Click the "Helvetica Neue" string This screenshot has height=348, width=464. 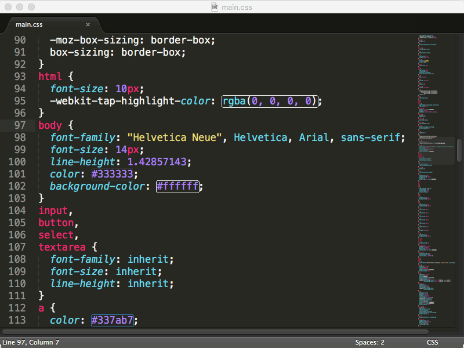click(x=176, y=137)
